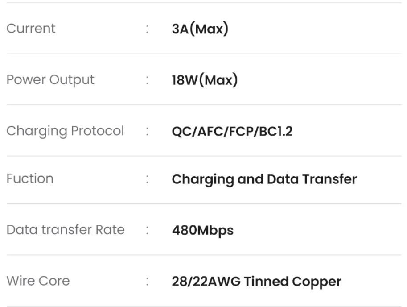This screenshot has height=307, width=407.
Task: Click the colon after Data transfer Rate
Action: pyautogui.click(x=147, y=230)
